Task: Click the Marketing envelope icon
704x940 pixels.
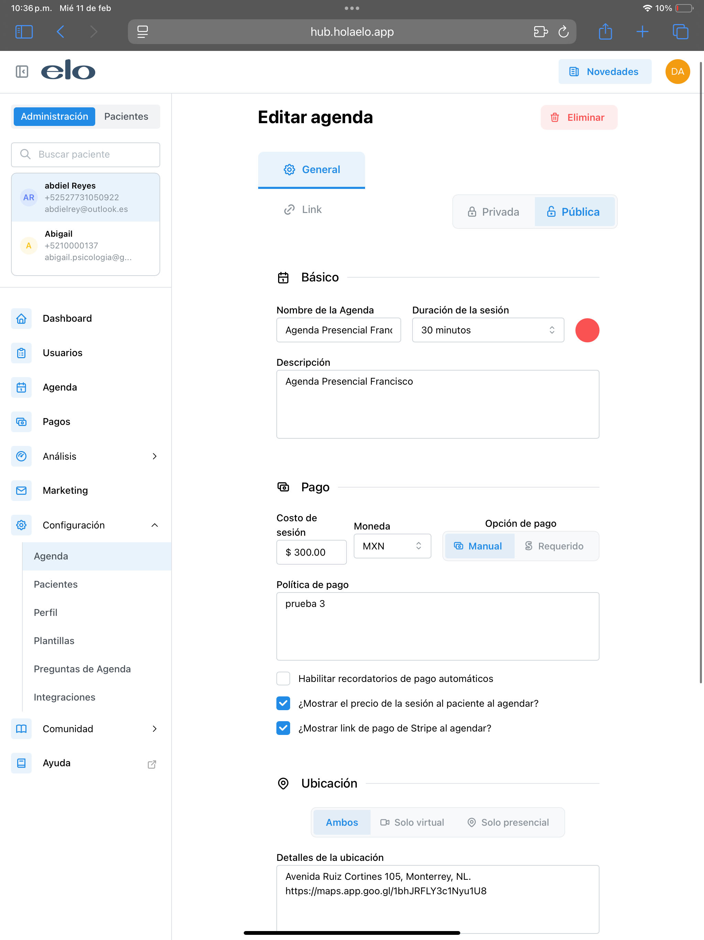Action: [21, 490]
